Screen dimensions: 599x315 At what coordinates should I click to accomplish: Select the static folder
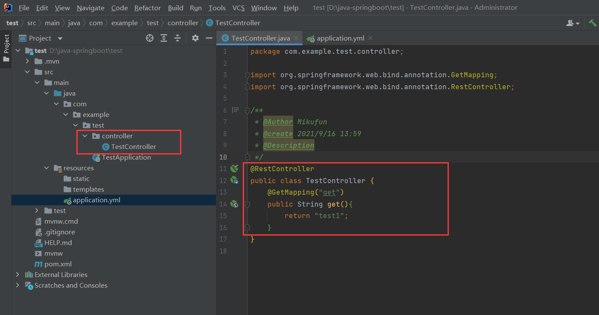click(76, 178)
